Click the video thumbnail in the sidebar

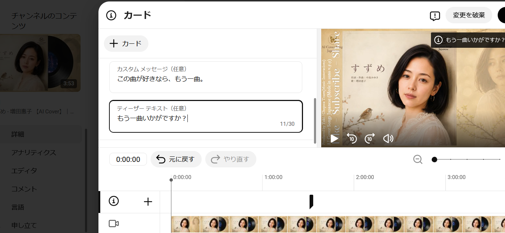pyautogui.click(x=40, y=63)
